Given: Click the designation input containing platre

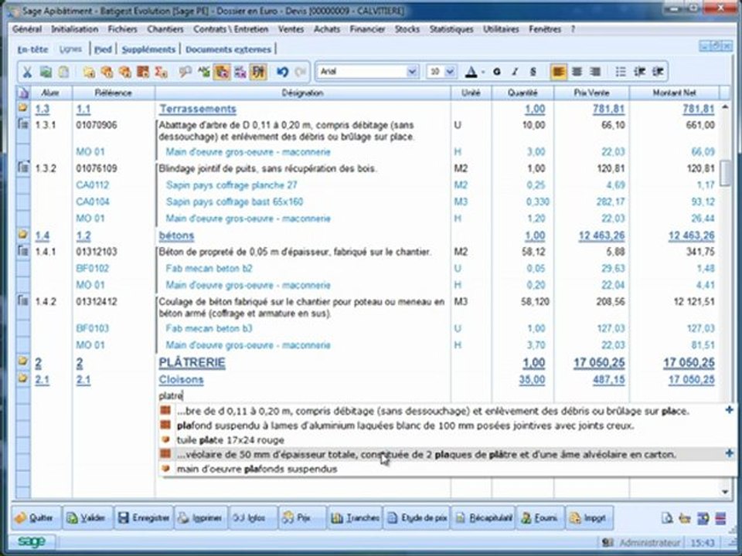Looking at the screenshot, I should [x=303, y=395].
